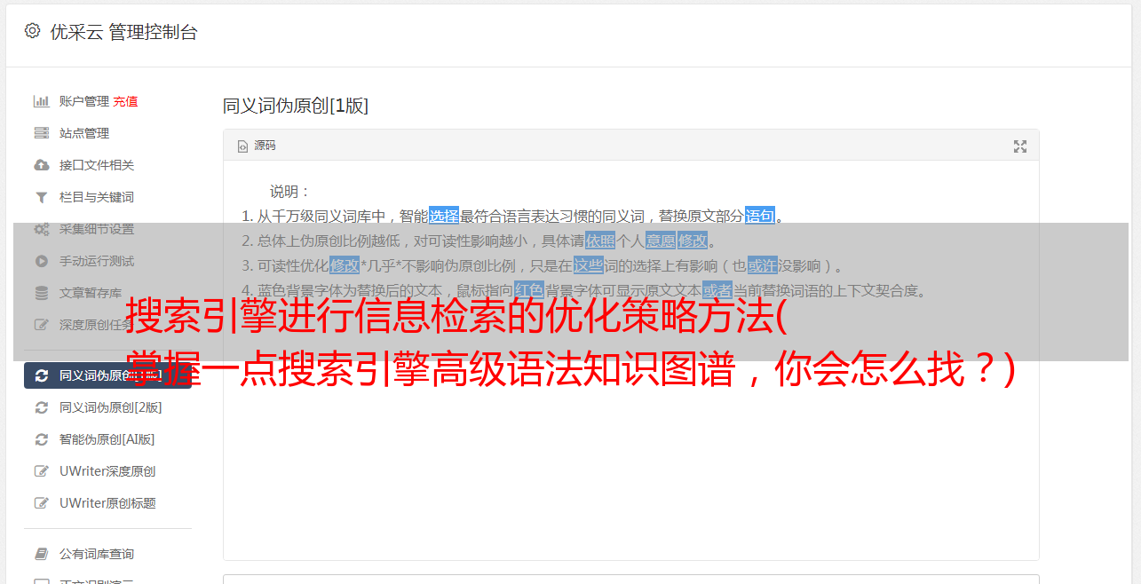Open UWriter深度原创 menu item

(x=107, y=471)
